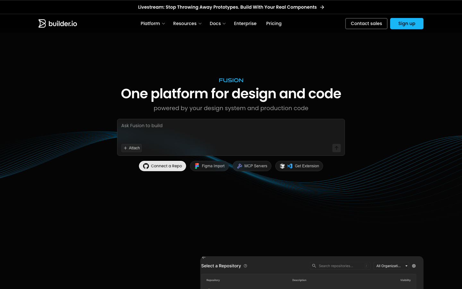Image resolution: width=462 pixels, height=289 pixels.
Task: Go to the Enterprise page
Action: coord(245,23)
